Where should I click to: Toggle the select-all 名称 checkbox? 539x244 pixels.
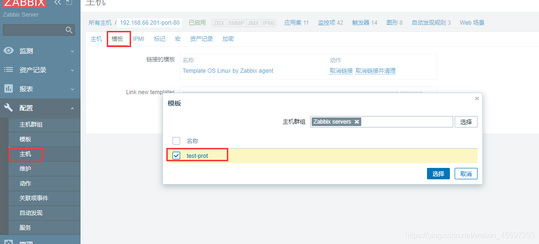pos(176,141)
